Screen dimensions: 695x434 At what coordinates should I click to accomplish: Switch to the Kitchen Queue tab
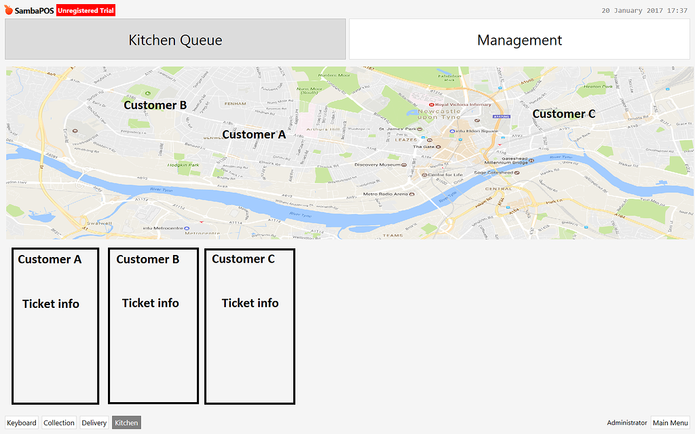pyautogui.click(x=175, y=39)
